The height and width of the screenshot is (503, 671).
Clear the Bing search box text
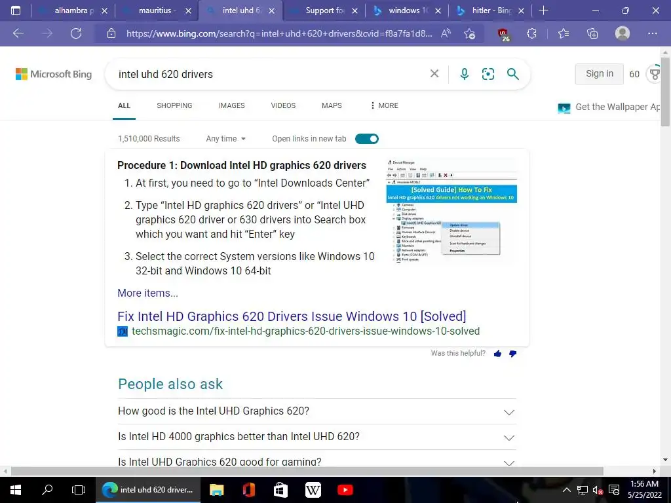(x=434, y=73)
